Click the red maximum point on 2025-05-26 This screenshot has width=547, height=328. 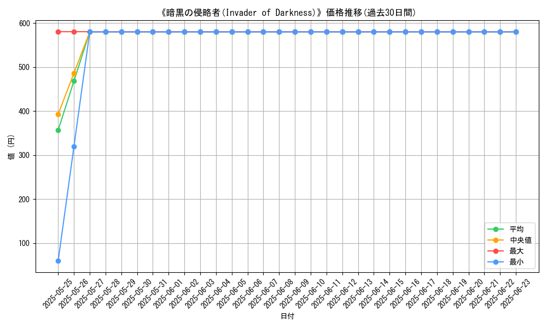click(x=74, y=32)
